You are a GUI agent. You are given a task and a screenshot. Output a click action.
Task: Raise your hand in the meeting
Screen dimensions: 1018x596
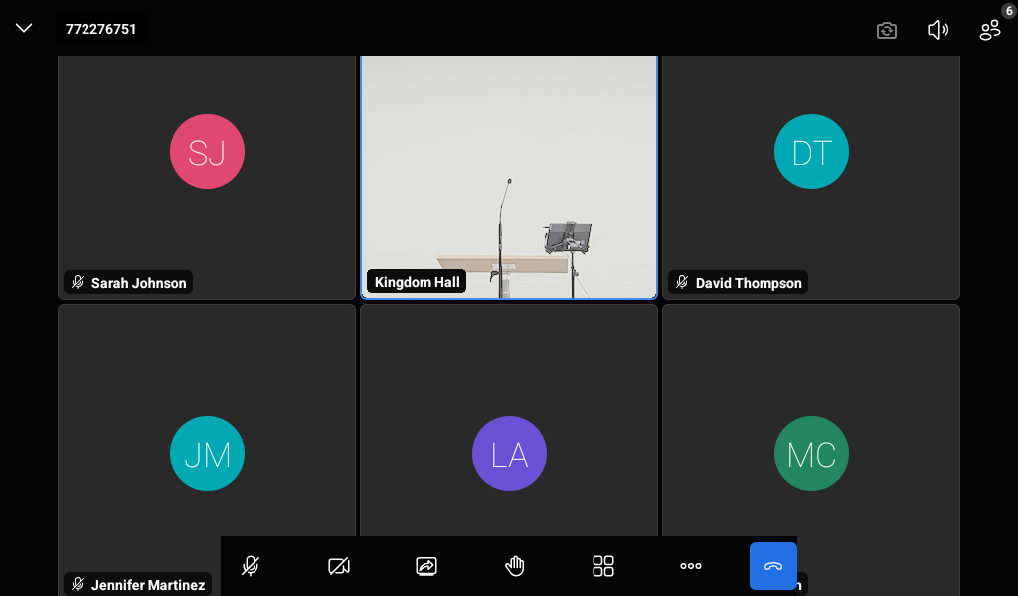pyautogui.click(x=514, y=566)
